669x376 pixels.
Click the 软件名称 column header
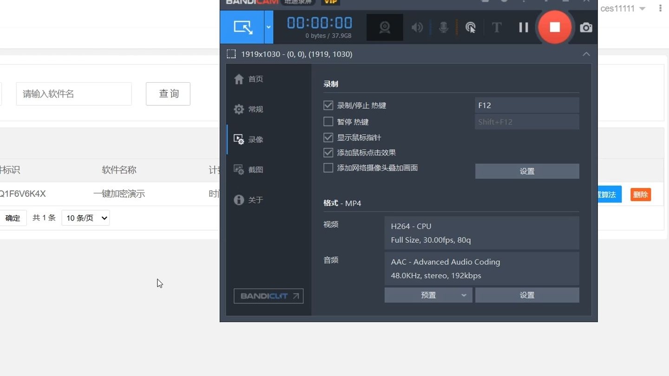click(x=119, y=170)
